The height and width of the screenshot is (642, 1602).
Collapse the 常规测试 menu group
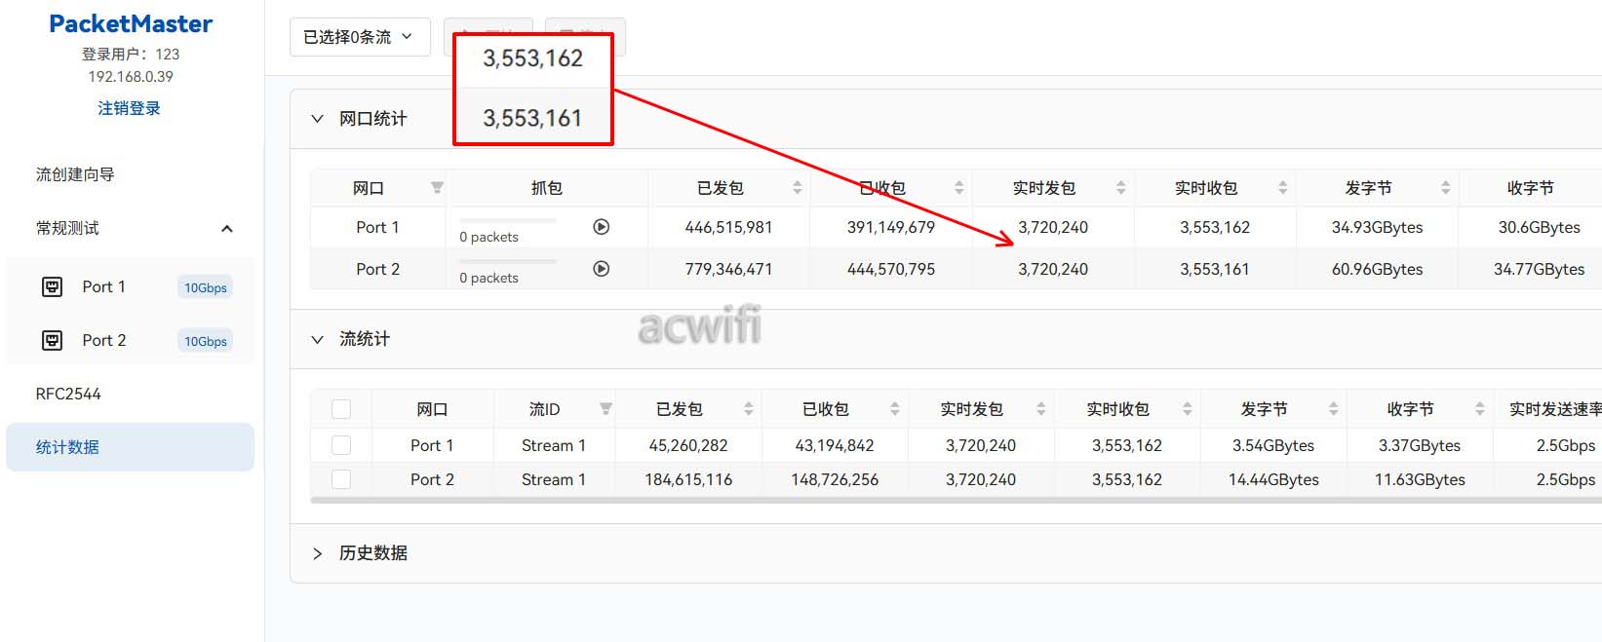(226, 229)
